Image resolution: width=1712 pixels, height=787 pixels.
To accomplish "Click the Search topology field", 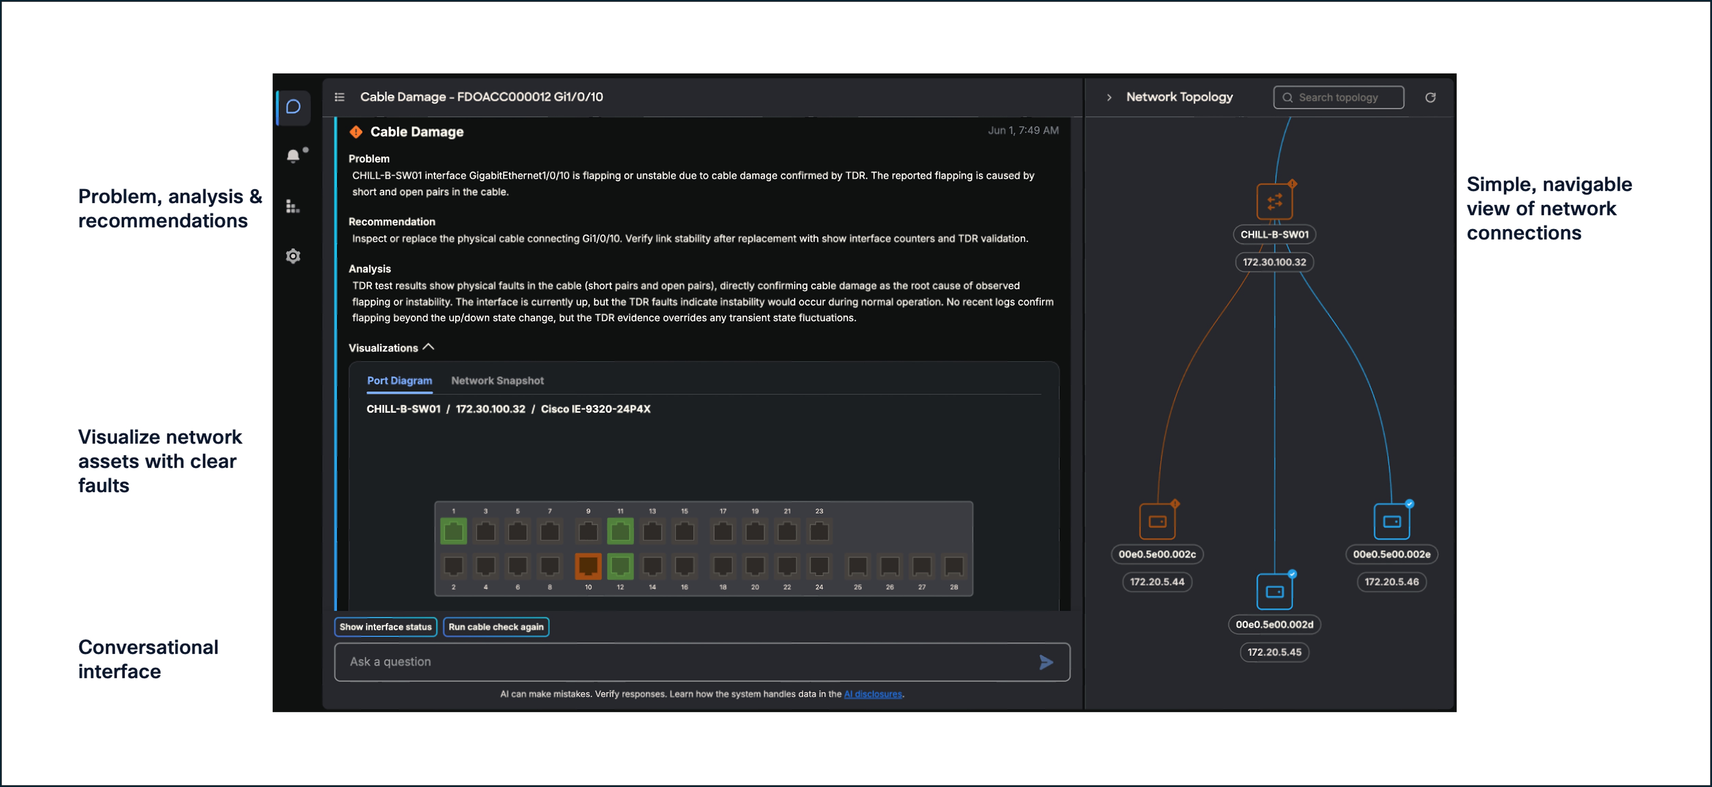I will click(1338, 98).
